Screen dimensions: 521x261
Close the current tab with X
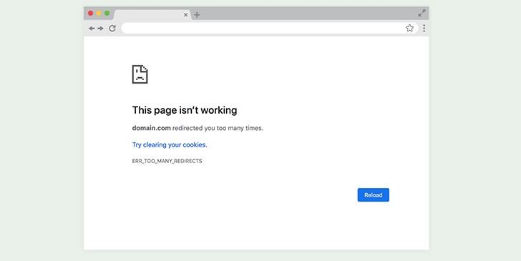186,14
